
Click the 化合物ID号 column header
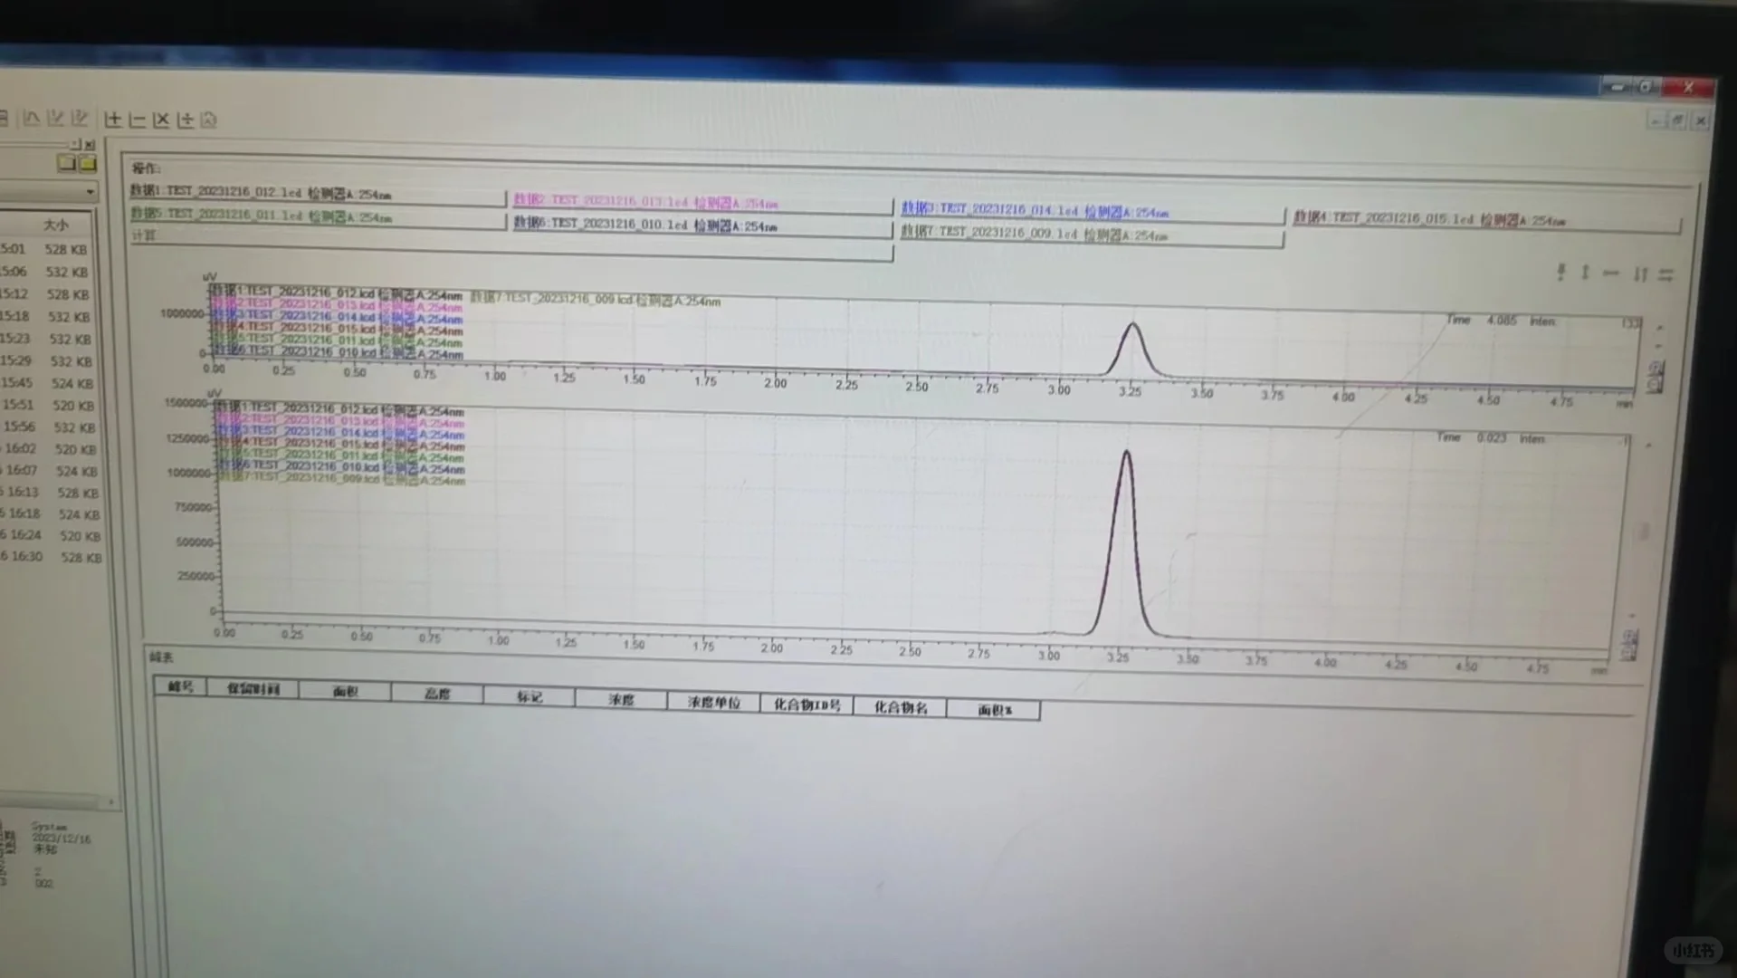(806, 705)
